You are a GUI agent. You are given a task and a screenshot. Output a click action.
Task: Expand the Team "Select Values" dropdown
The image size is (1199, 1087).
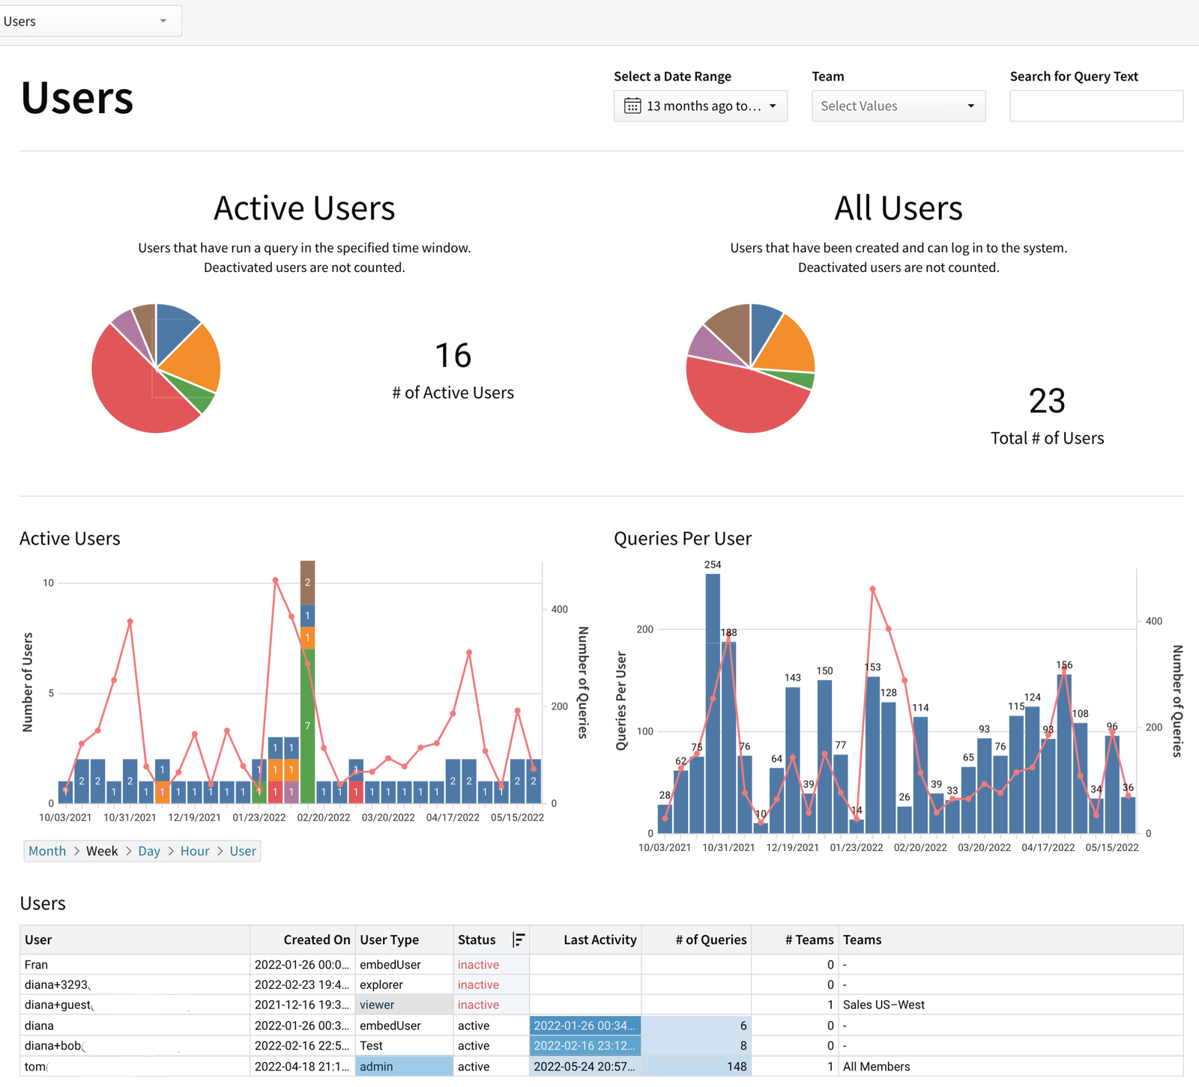pyautogui.click(x=898, y=106)
